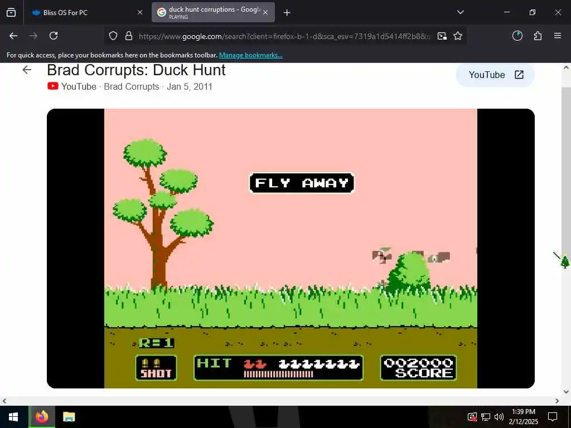
Task: Click the red YouTube source logo
Action: 53,86
